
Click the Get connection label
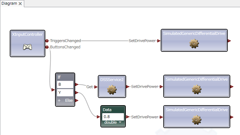[90, 87]
